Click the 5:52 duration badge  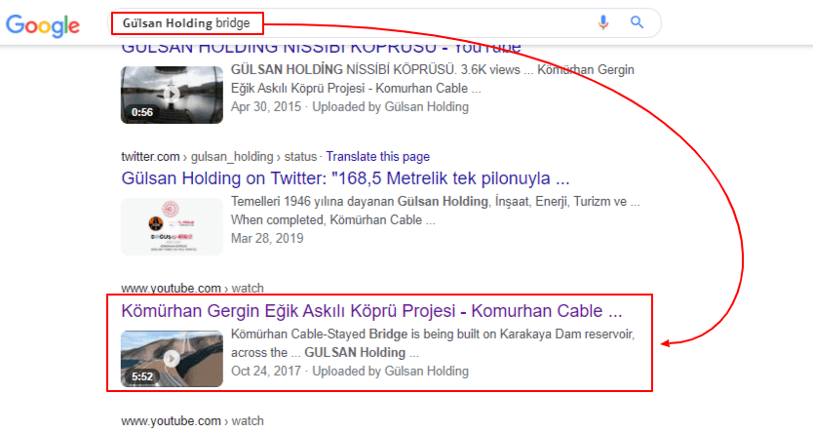pos(142,376)
